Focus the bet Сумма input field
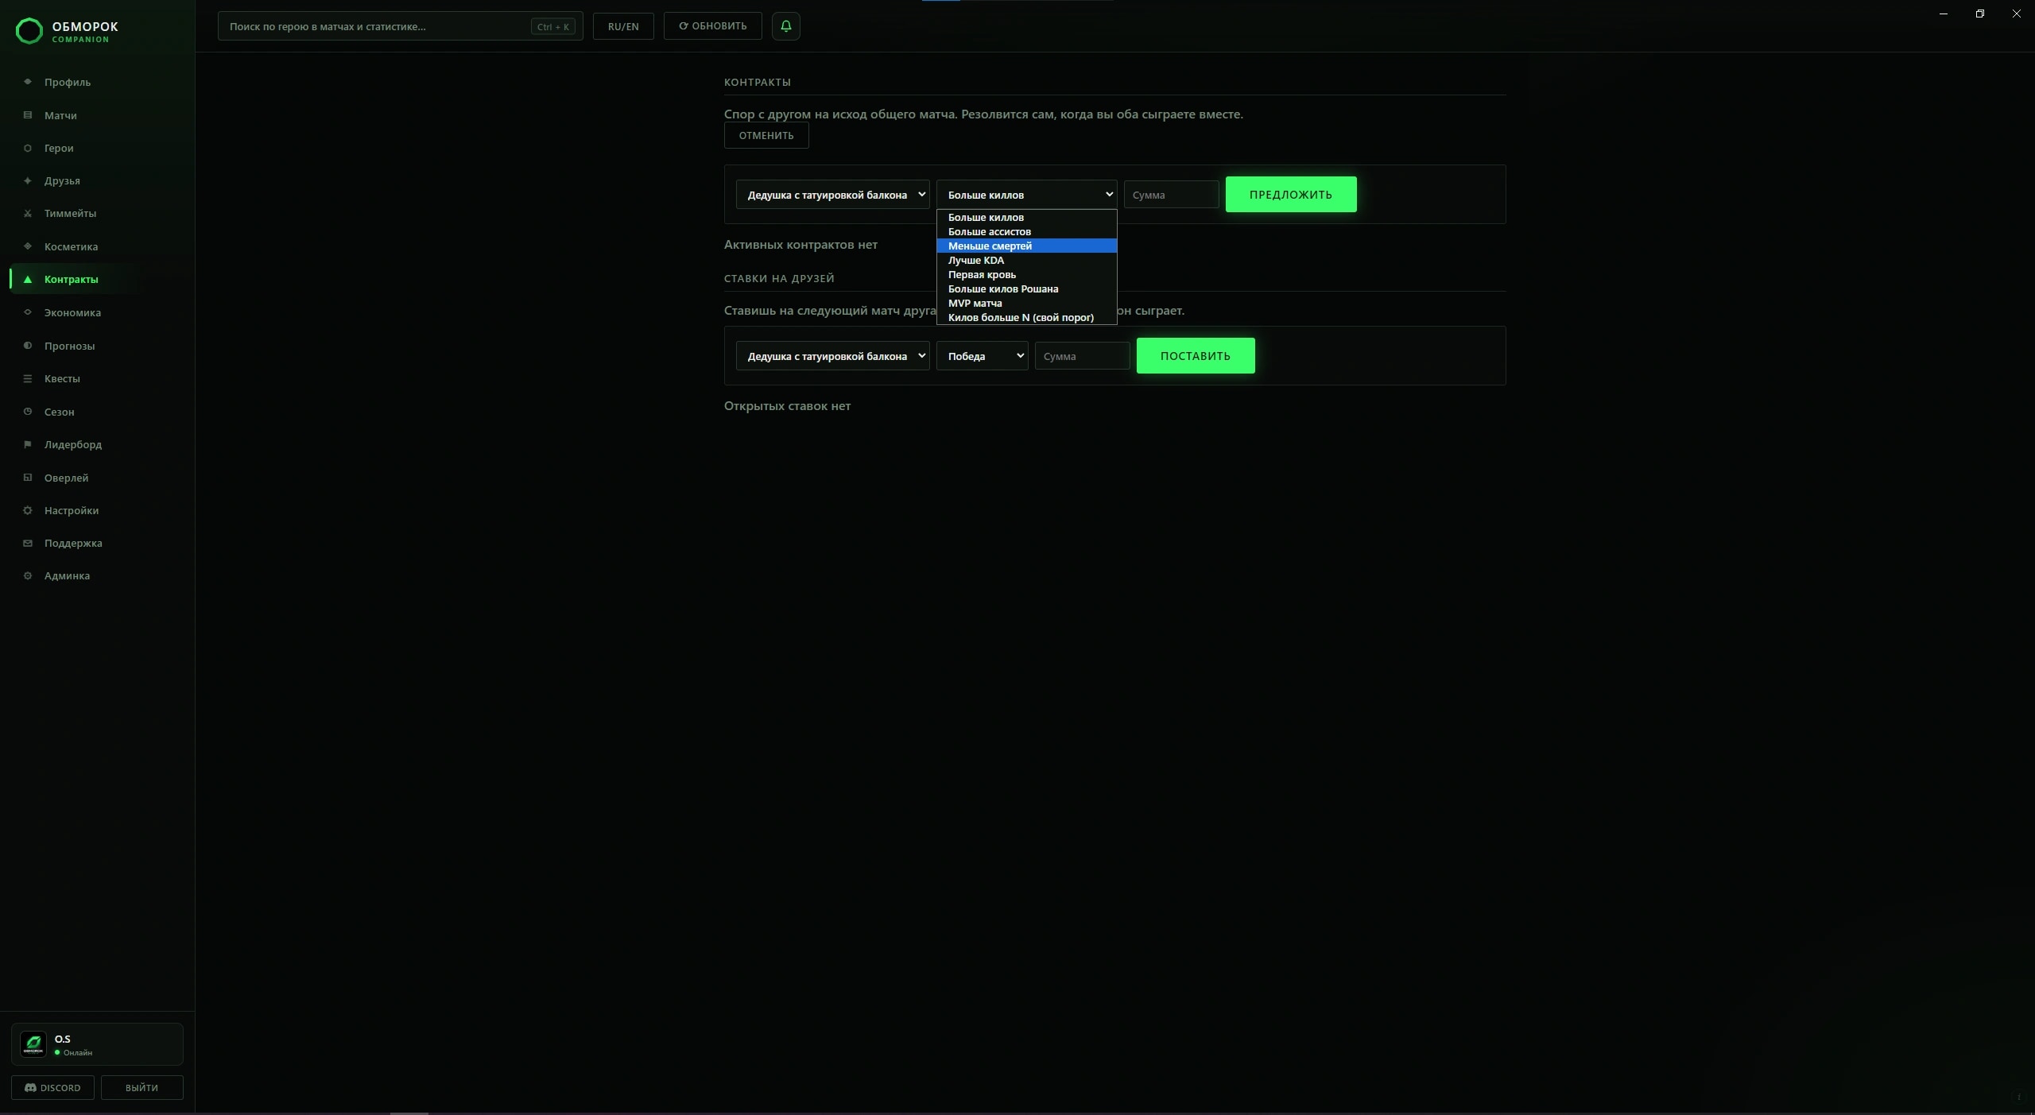 pos(1082,356)
